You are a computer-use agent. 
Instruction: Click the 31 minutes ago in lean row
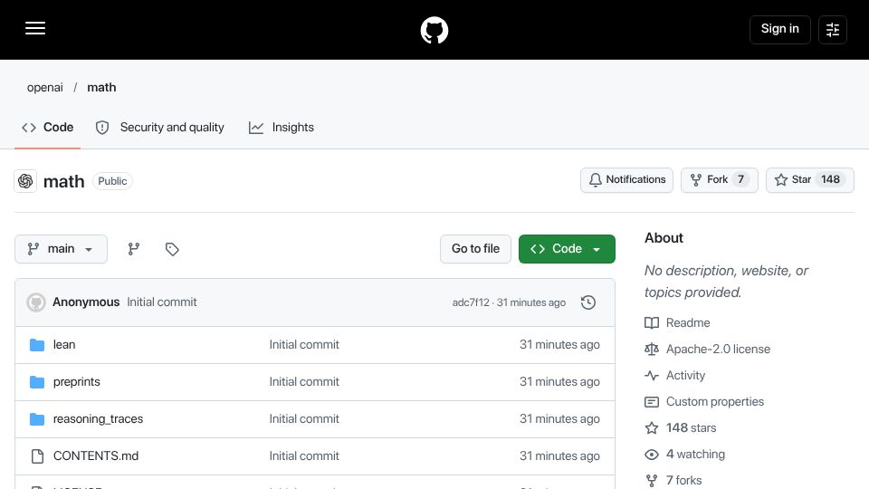pyautogui.click(x=559, y=345)
